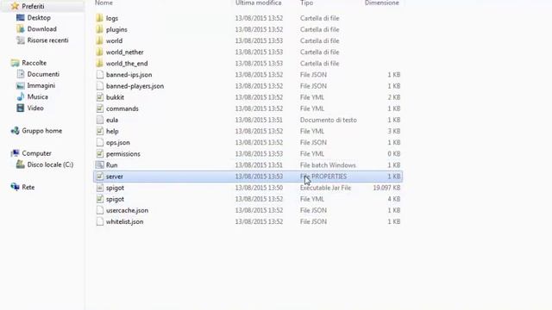Select the "usercache.json" file name
This screenshot has width=552, height=310.
tap(127, 210)
